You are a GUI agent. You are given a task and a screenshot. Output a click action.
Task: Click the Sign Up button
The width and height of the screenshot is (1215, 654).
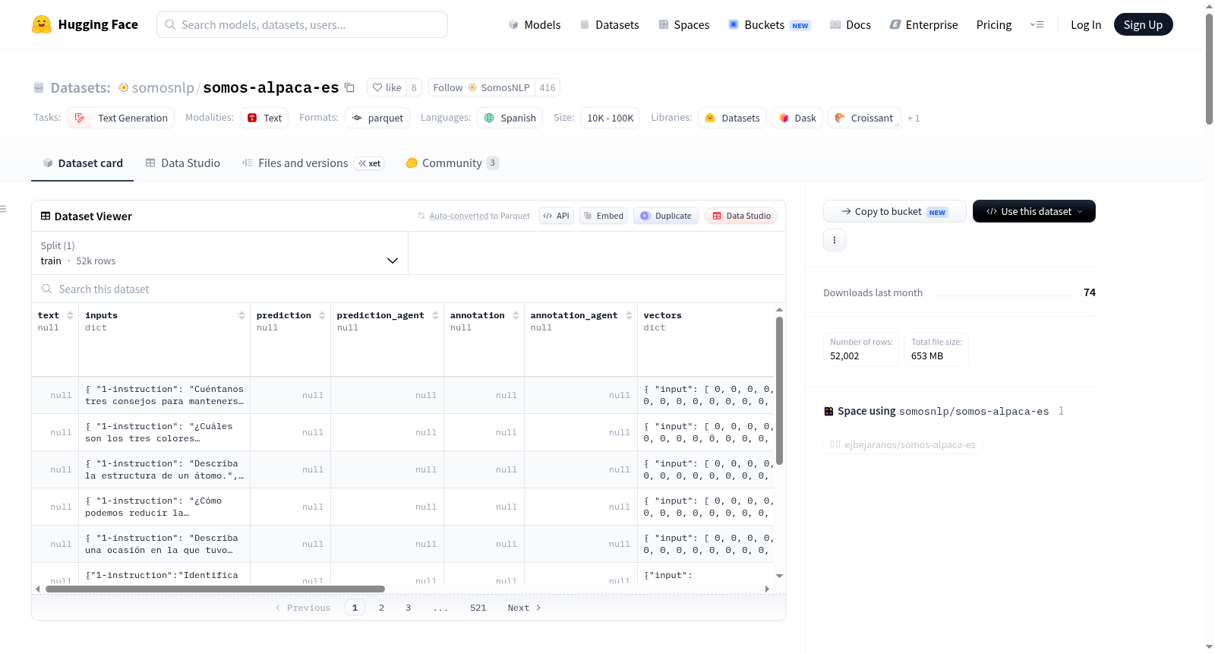pyautogui.click(x=1143, y=24)
